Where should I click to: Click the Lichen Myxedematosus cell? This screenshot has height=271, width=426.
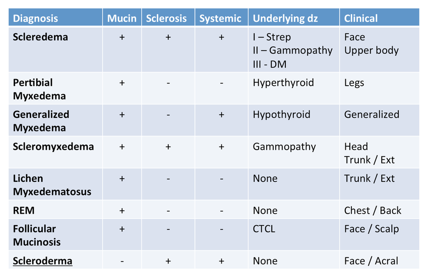[55, 184]
